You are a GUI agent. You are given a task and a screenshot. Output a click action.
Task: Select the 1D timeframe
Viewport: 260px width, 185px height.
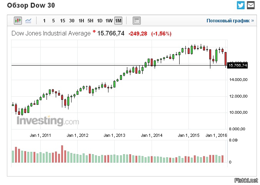point(100,21)
